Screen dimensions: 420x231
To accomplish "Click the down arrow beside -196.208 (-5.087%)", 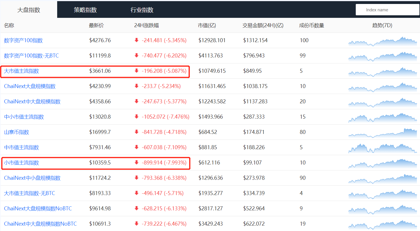I will coord(136,71).
